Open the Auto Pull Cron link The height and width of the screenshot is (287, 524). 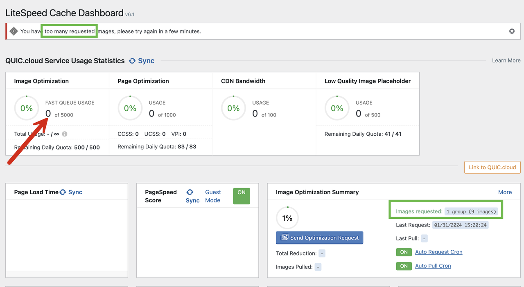(433, 266)
